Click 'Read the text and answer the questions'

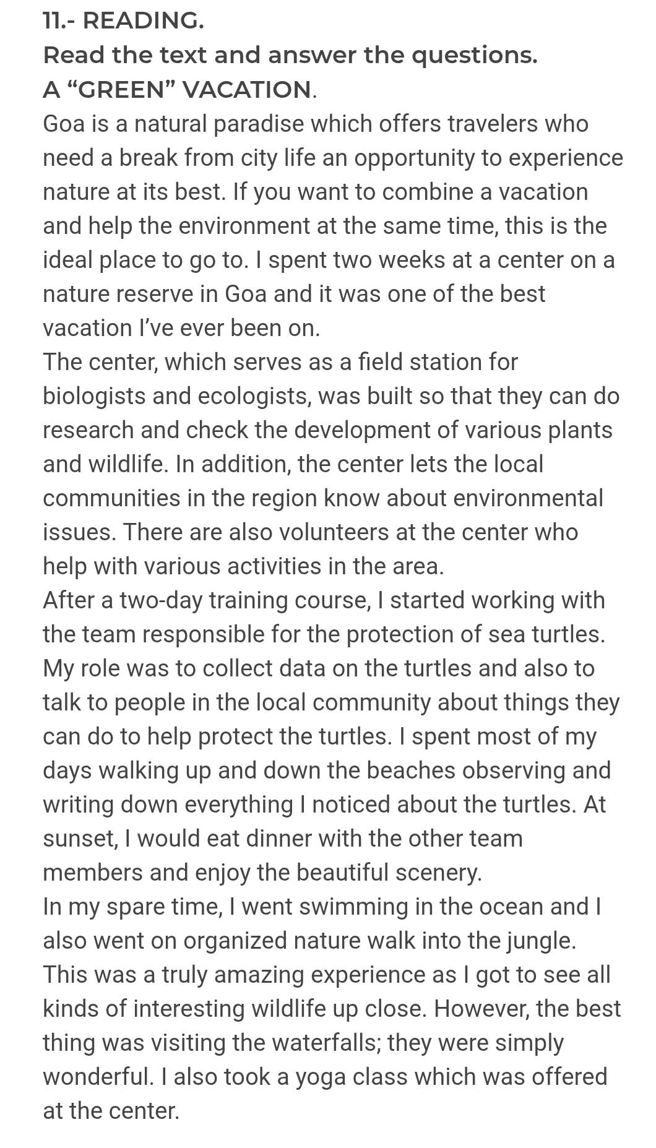(x=290, y=56)
